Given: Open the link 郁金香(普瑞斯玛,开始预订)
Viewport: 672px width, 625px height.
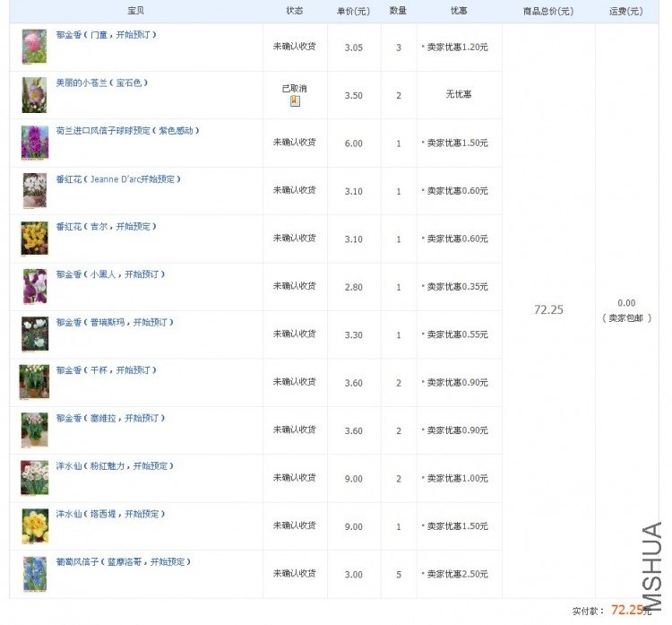Looking at the screenshot, I should [115, 322].
